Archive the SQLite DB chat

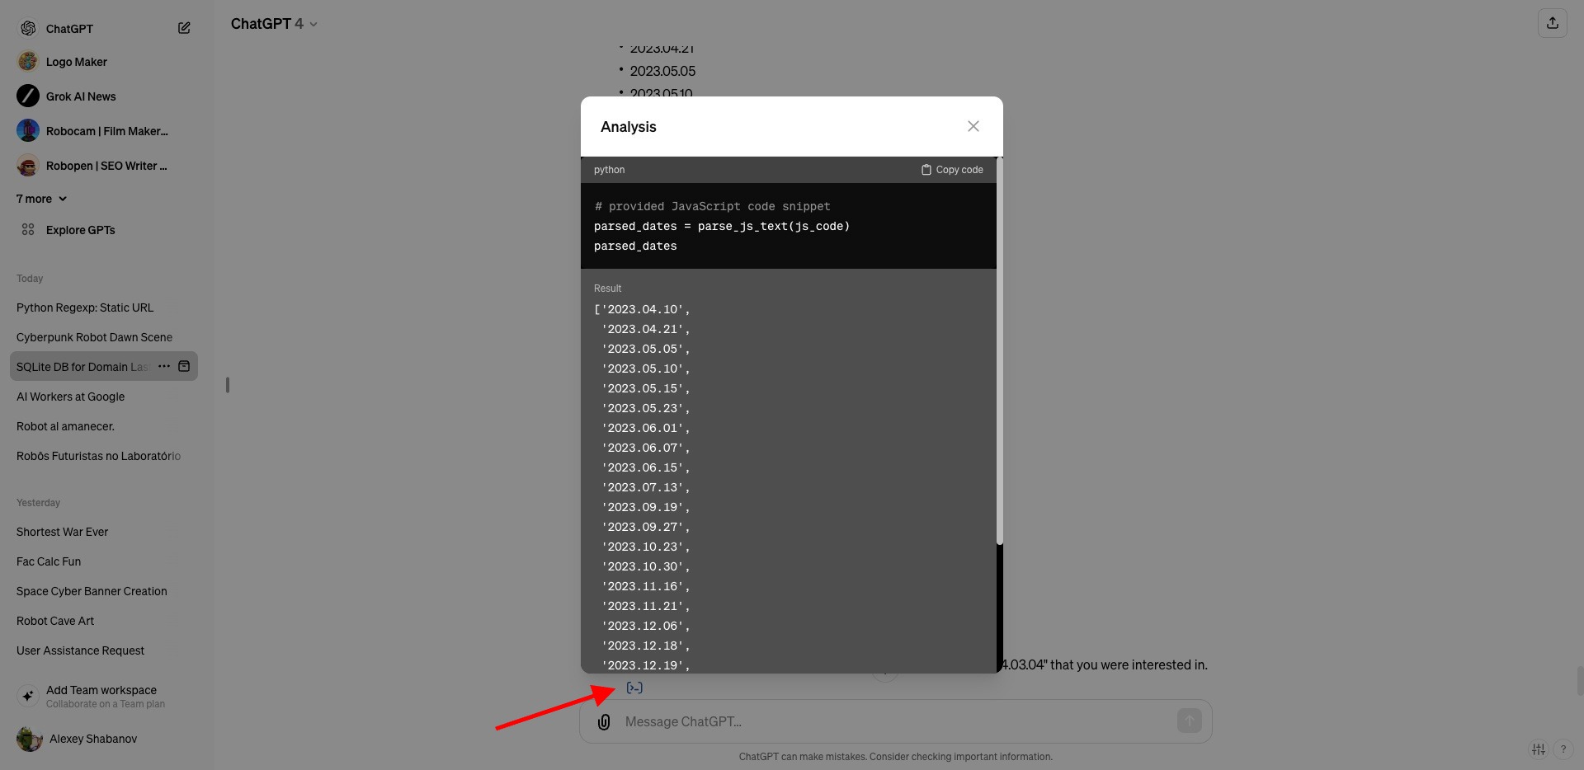(x=184, y=366)
